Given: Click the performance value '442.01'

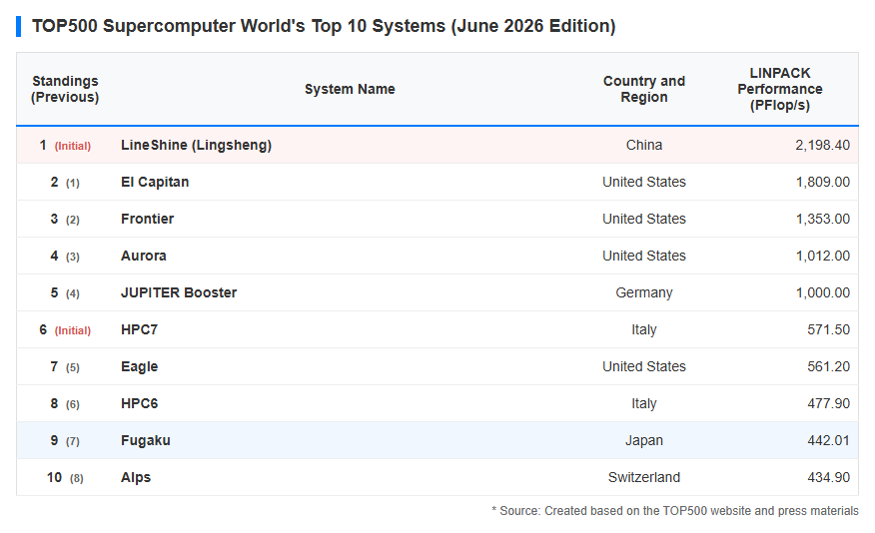Looking at the screenshot, I should point(829,440).
